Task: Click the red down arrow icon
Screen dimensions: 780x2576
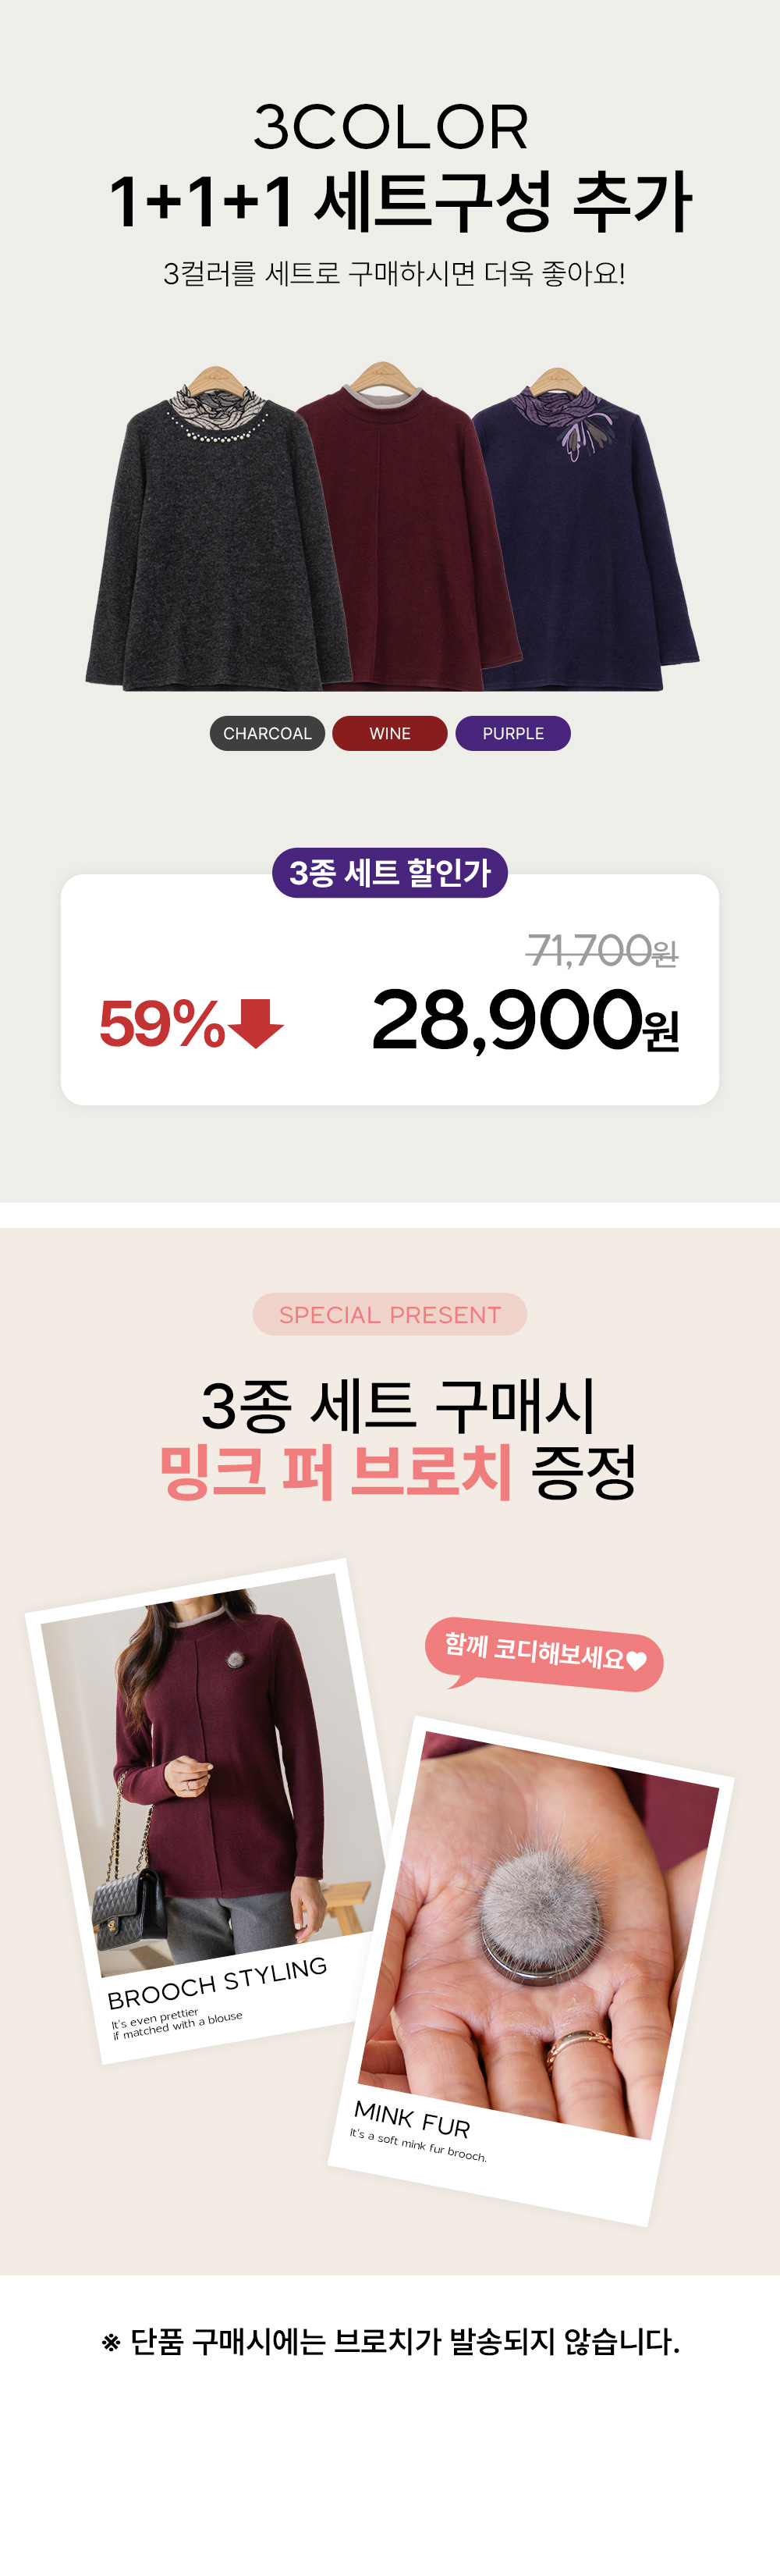Action: tap(257, 1023)
